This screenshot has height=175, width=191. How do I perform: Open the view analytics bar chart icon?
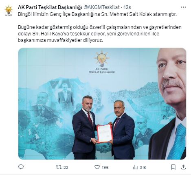135,167
